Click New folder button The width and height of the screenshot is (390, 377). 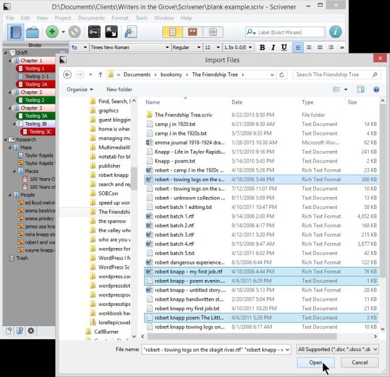click(119, 89)
